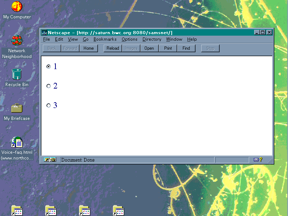
Task: Open the Directory menu
Action: coord(152,39)
